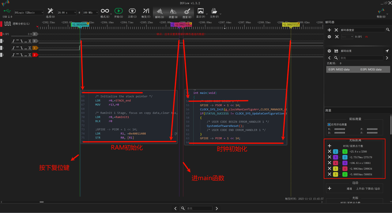Open the 解码(D) decode panel
This screenshot has height=213, width=392.
pos(160,11)
